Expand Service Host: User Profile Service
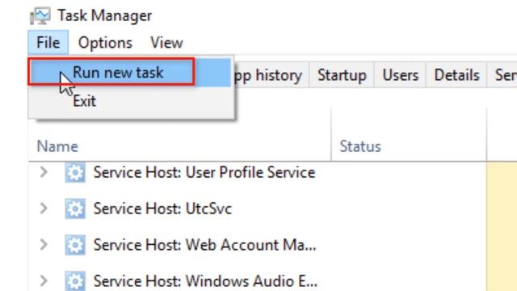Viewport: 517px width, 291px height. [44, 172]
